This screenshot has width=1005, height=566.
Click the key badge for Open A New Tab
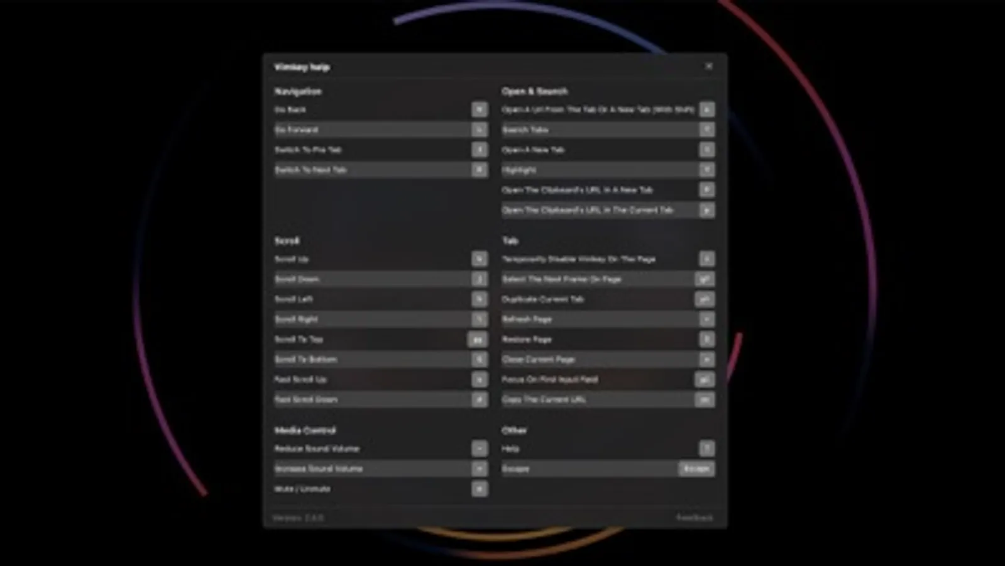click(x=706, y=150)
